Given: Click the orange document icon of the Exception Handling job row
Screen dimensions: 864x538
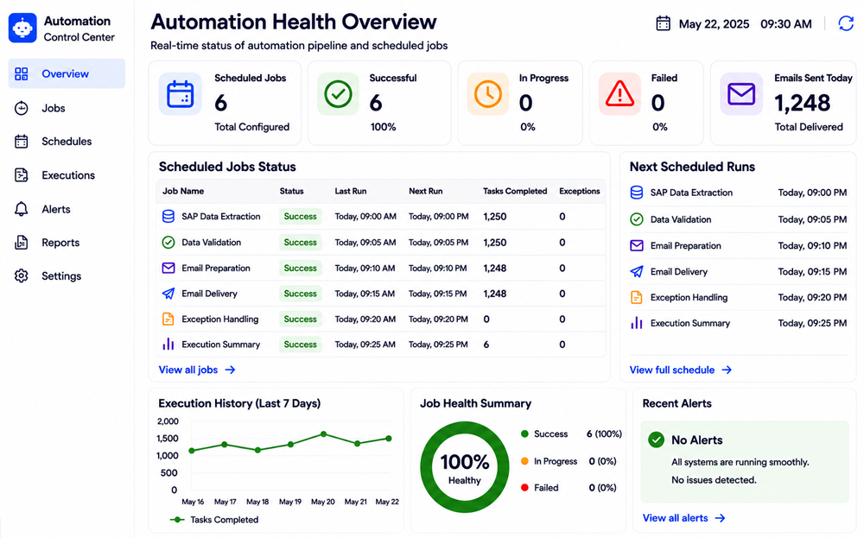Looking at the screenshot, I should [168, 319].
